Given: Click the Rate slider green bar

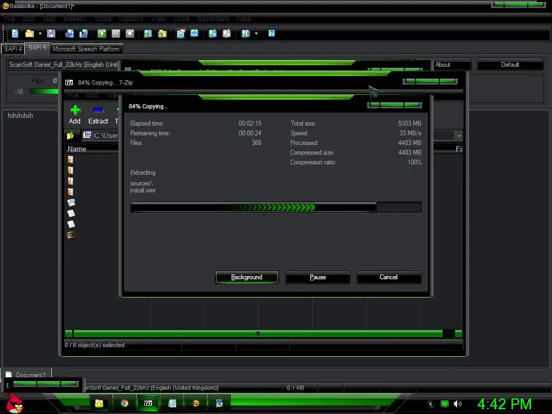Looking at the screenshot, I should [x=44, y=92].
